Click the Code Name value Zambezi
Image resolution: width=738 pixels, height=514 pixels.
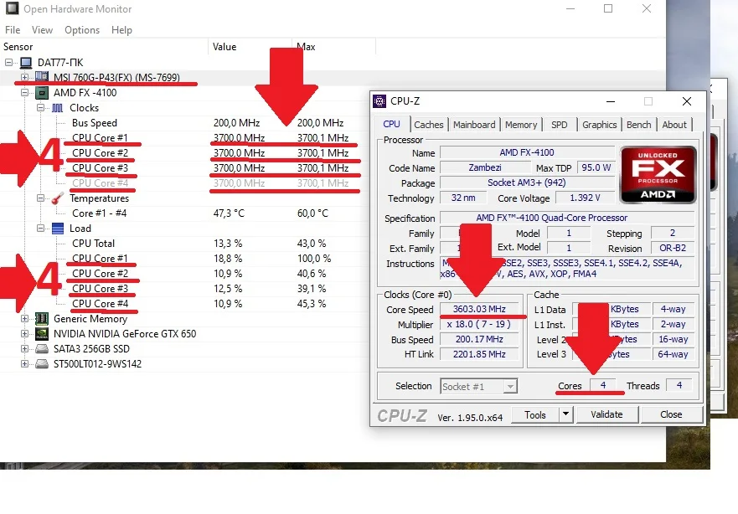coord(485,168)
